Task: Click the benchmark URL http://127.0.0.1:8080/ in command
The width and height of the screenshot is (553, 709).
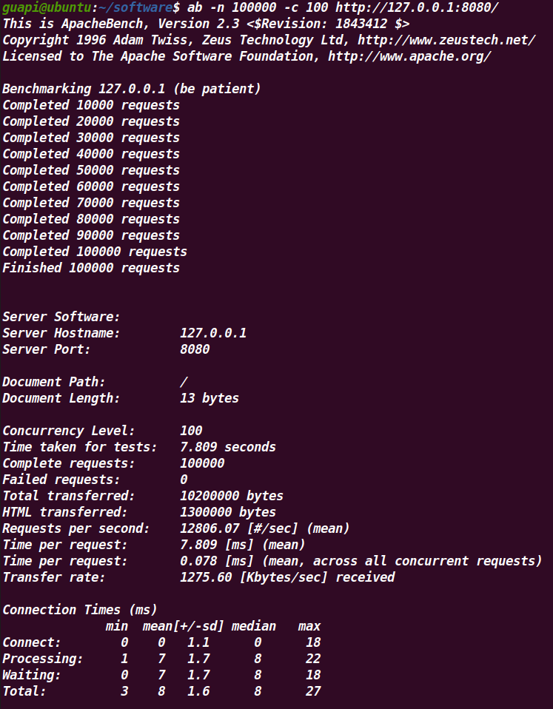Action: 417,7
